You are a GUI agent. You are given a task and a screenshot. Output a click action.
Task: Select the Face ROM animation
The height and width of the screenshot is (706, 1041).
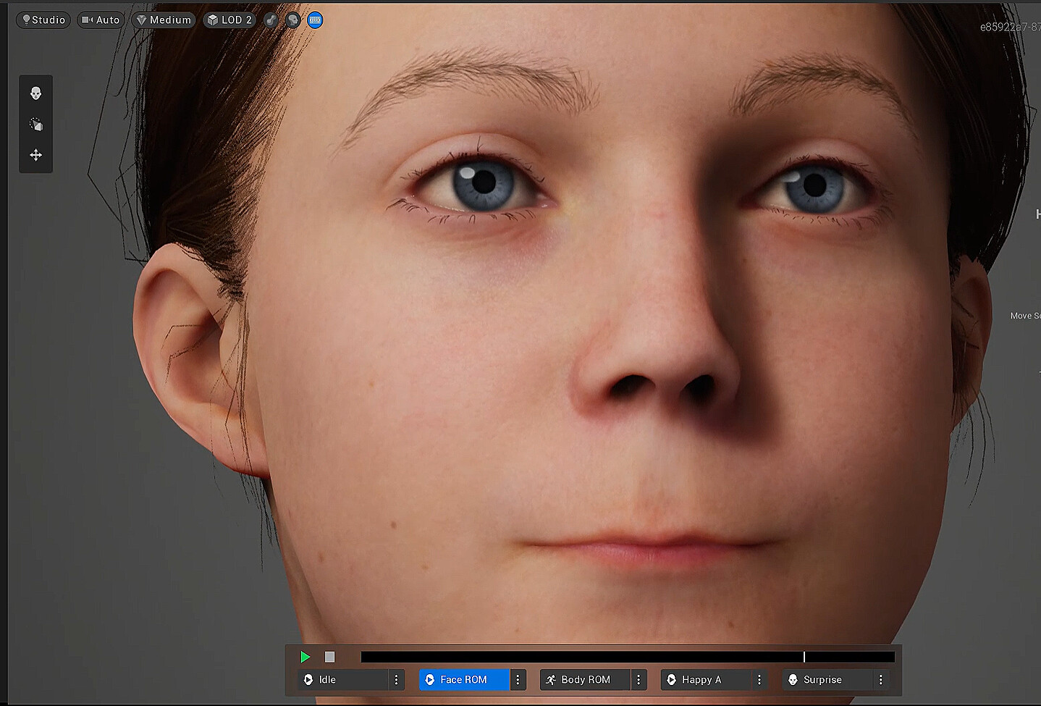coord(464,680)
